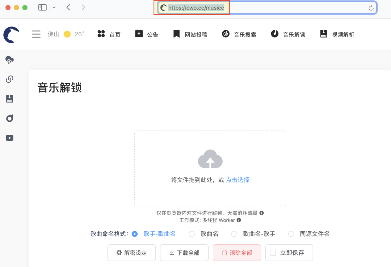Expand the sidebar dropdown chevron in Safari toolbar
Image resolution: width=391 pixels, height=267 pixels.
click(x=54, y=8)
